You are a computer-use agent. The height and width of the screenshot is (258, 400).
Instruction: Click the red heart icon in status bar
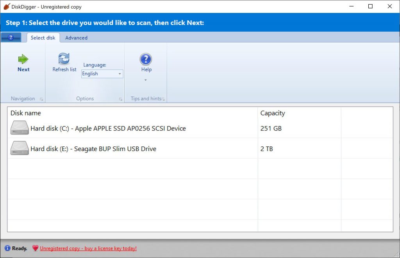coord(35,248)
